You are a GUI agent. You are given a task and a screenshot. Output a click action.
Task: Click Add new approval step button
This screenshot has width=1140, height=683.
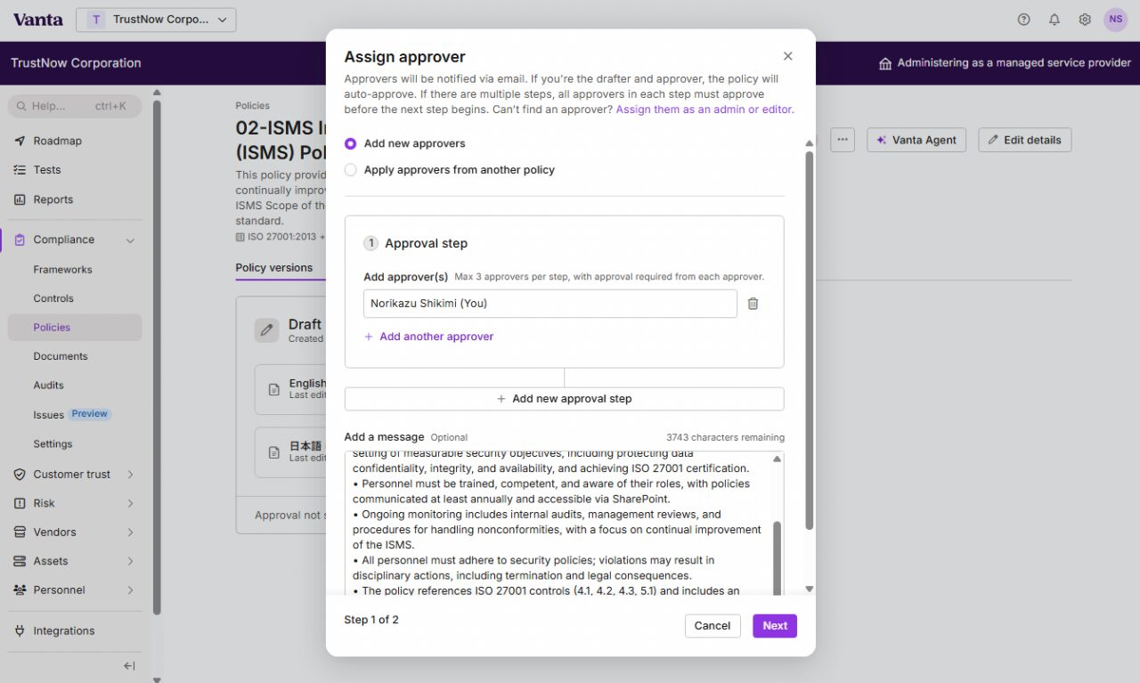point(565,399)
